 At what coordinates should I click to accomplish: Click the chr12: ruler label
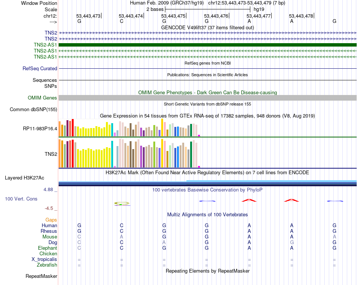pyautogui.click(x=50, y=16)
